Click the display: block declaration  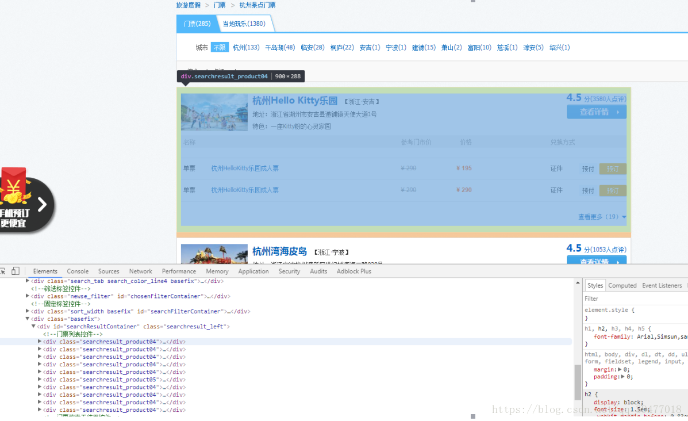(x=618, y=402)
